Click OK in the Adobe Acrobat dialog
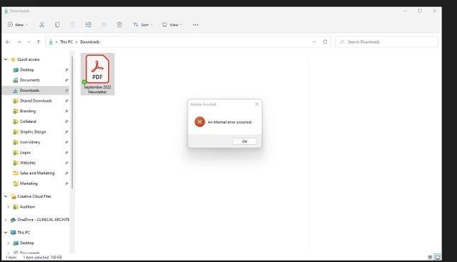 point(245,141)
